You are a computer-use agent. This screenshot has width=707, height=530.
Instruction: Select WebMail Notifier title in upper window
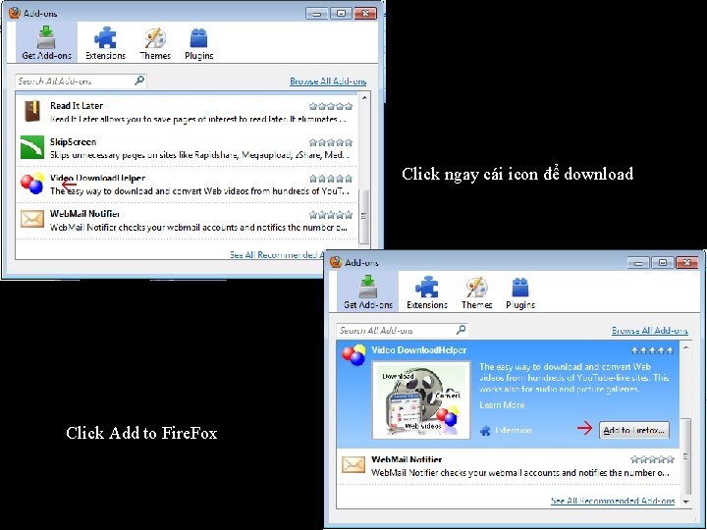coord(84,214)
